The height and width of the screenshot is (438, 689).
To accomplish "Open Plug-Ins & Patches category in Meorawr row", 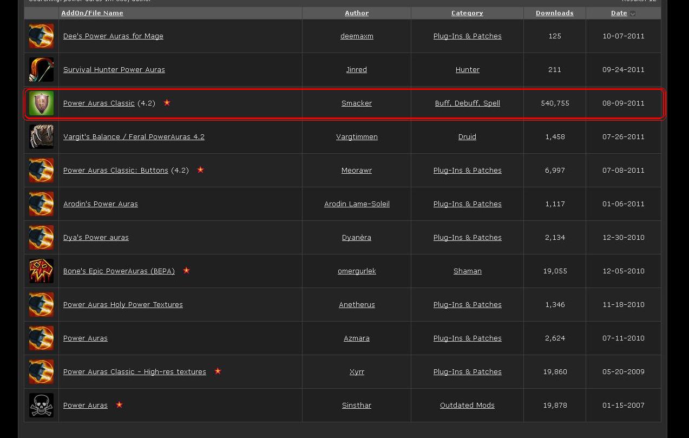I will coord(468,171).
